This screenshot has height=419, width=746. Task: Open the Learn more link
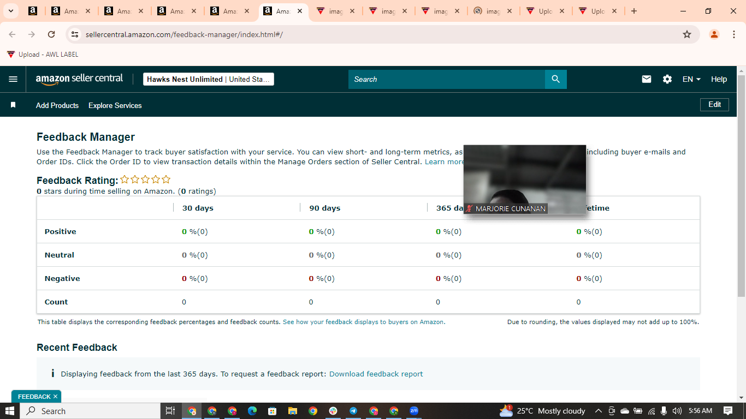pyautogui.click(x=444, y=161)
